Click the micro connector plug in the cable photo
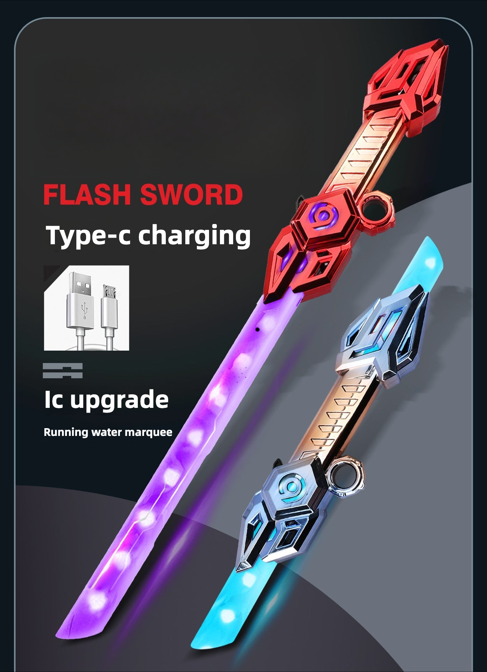Viewport: 487px width, 672px height. 109,307
